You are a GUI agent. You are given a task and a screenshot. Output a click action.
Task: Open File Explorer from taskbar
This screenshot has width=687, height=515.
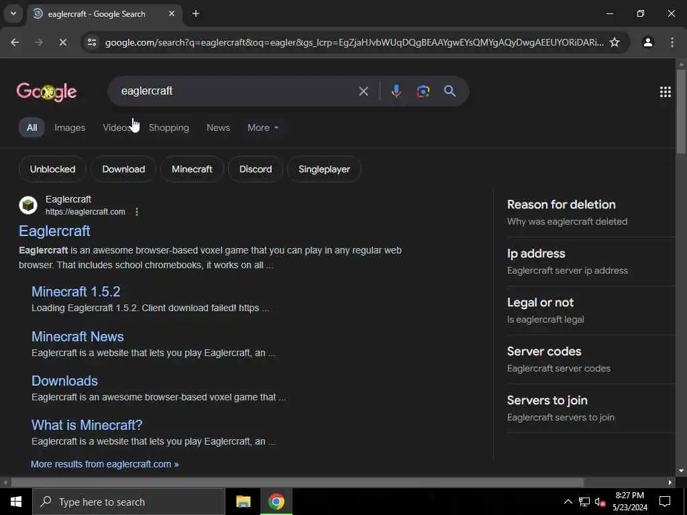[x=243, y=502]
